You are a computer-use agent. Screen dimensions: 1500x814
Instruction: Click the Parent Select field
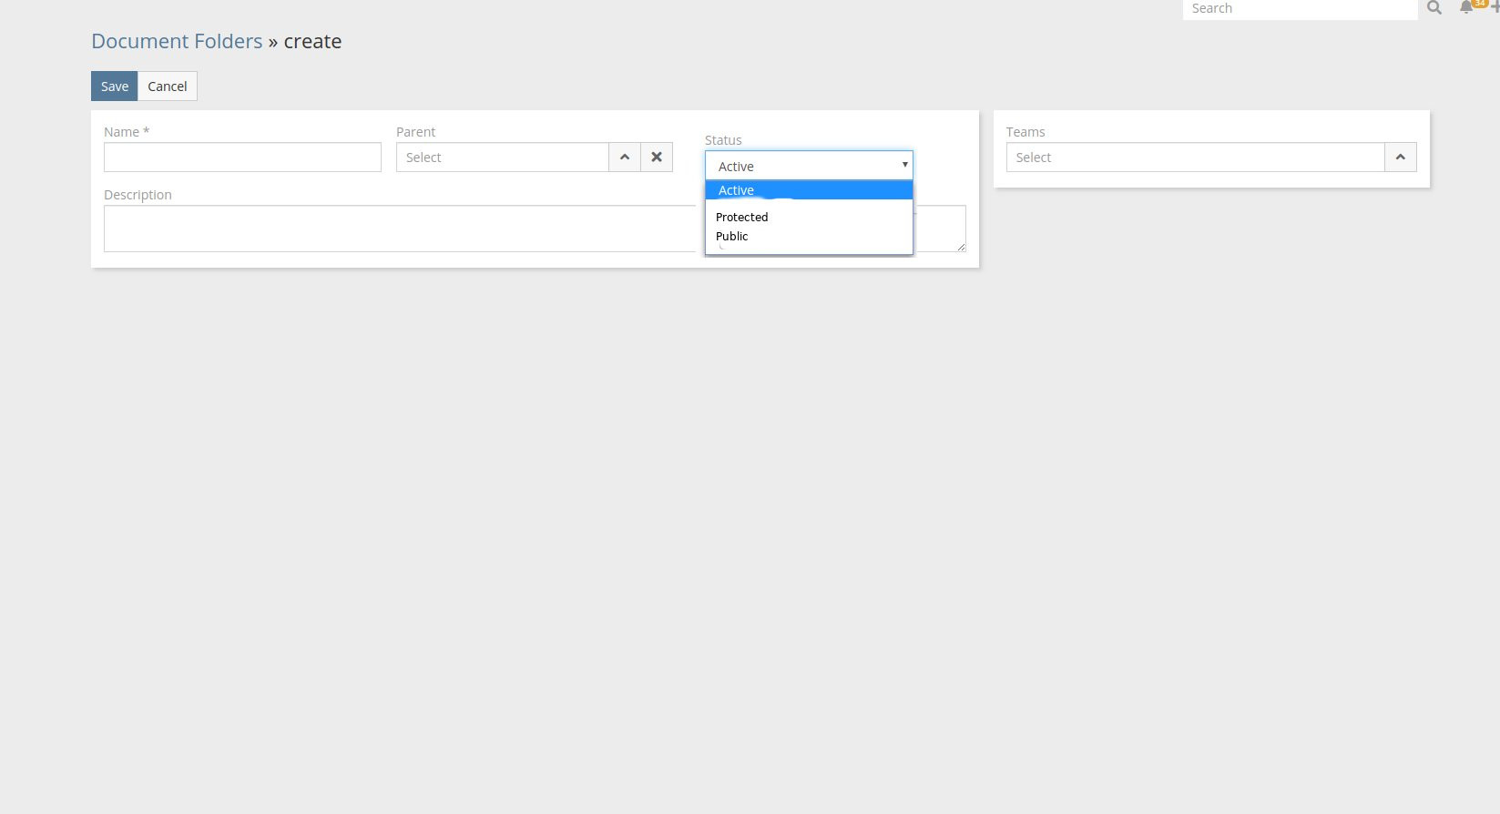coord(502,158)
